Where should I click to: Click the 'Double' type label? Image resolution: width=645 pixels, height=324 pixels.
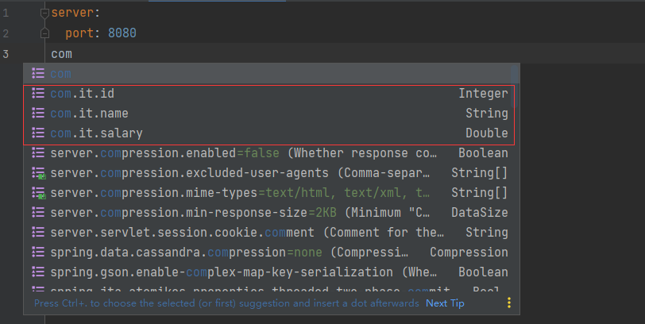(x=487, y=133)
